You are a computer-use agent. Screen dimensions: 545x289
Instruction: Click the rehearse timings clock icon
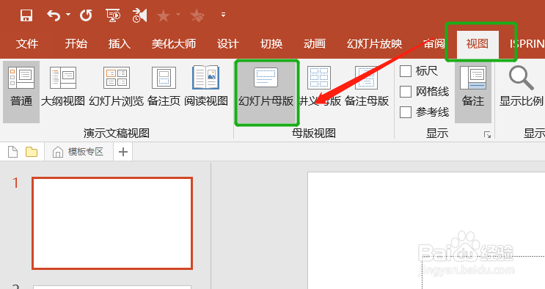coord(139,15)
